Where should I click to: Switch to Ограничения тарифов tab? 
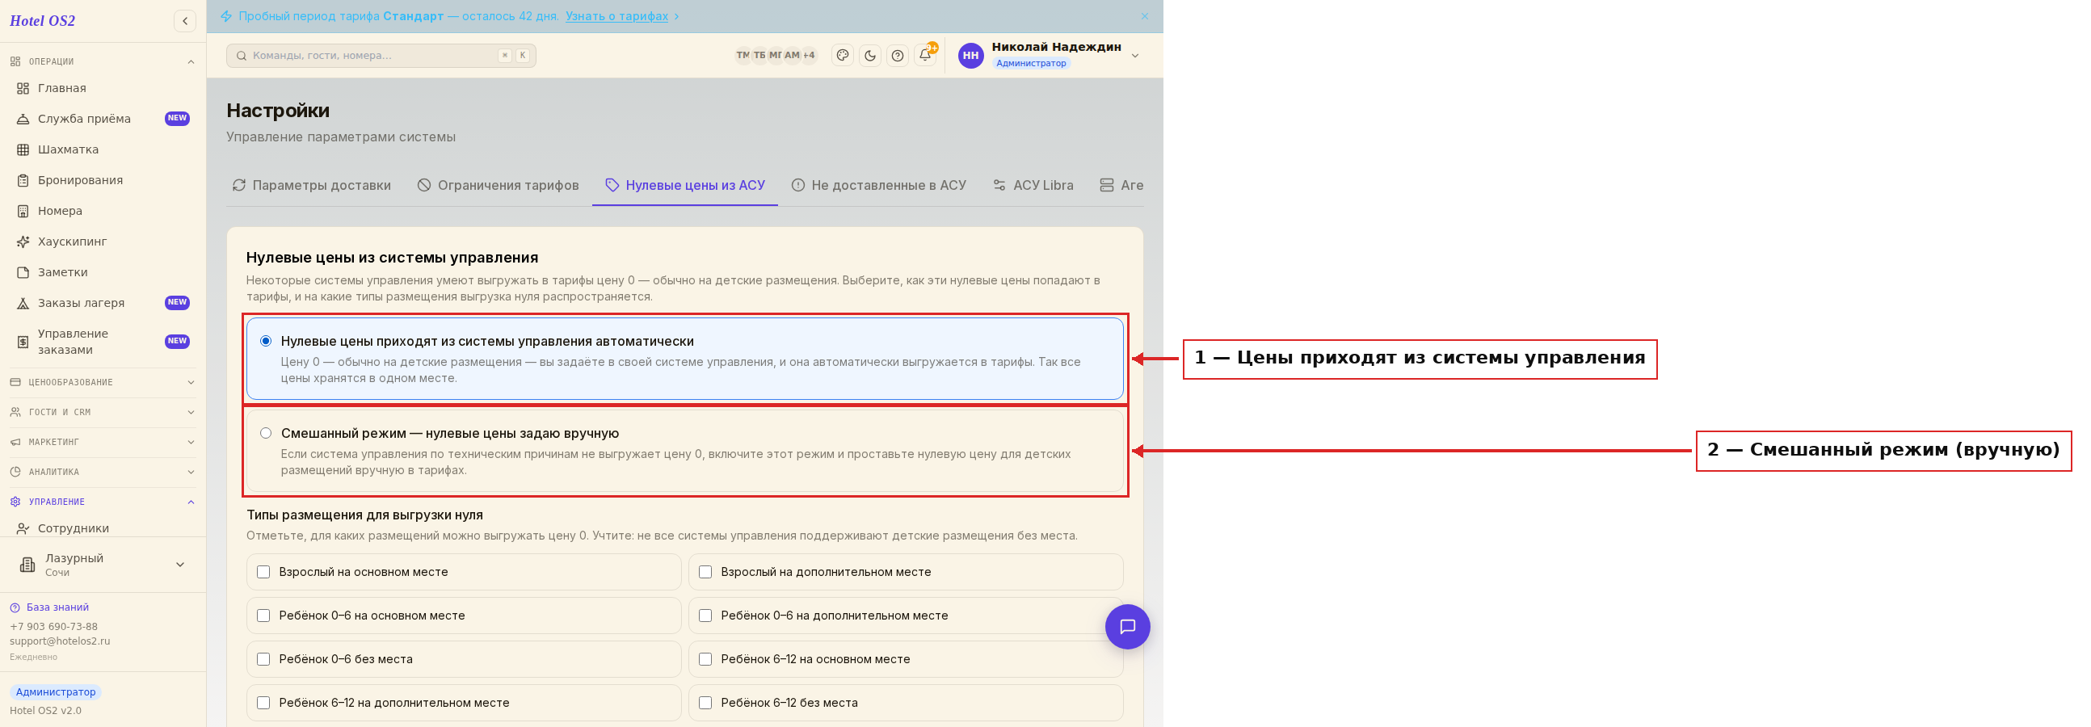[x=498, y=185]
